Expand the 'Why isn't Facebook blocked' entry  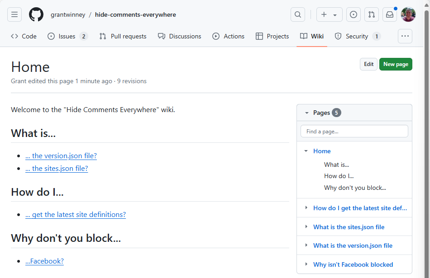click(x=306, y=264)
